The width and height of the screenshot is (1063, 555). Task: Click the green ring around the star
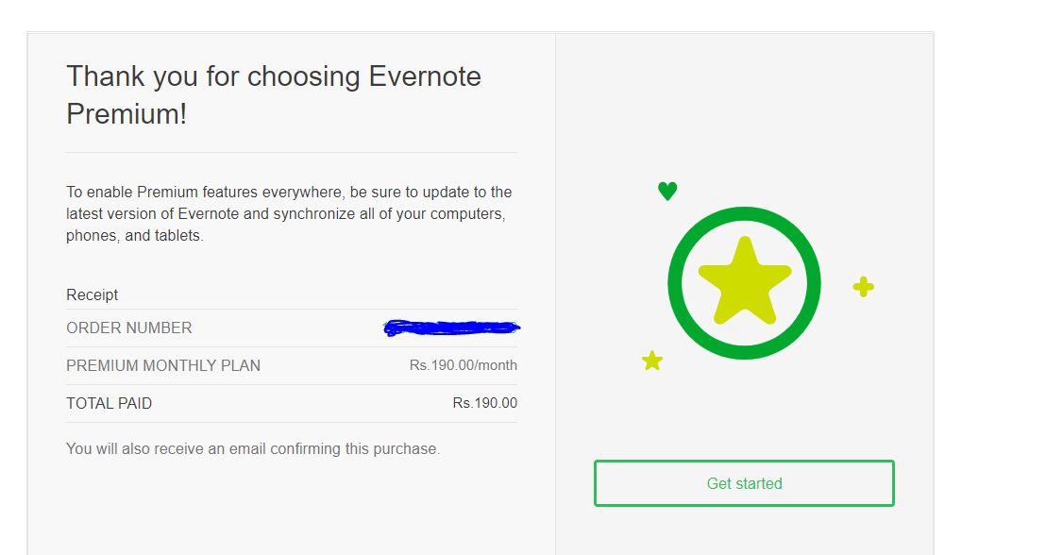675,283
